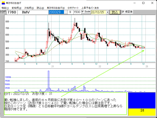Click the 買い転換しました message text
Viewport: 157px width, 118px height.
tap(63, 105)
